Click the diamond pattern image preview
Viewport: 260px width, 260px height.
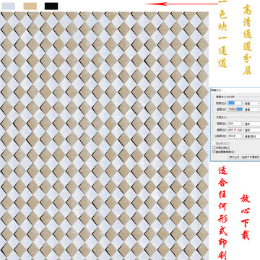click(x=104, y=136)
